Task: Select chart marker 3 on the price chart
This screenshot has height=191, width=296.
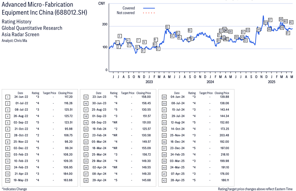Action: [119, 36]
